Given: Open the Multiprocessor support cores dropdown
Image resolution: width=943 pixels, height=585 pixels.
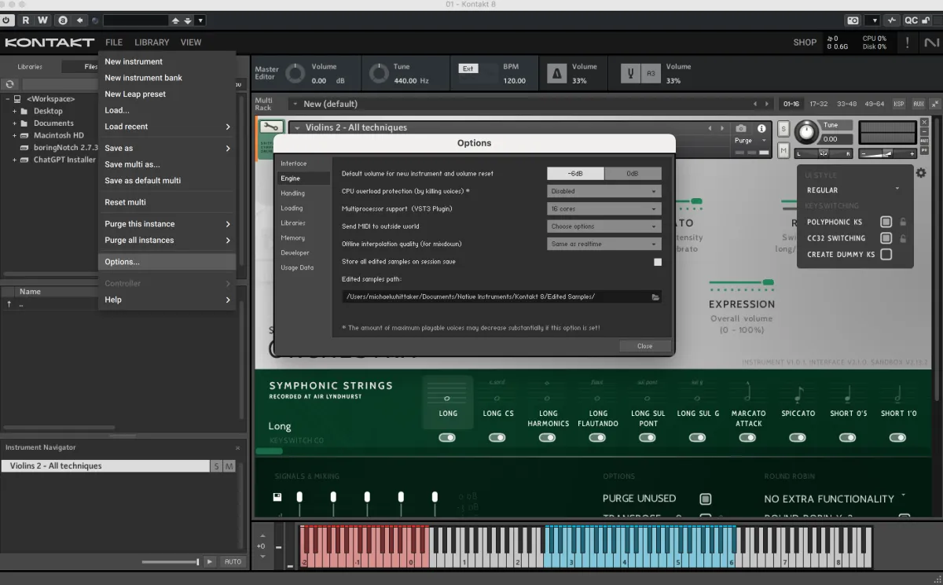Looking at the screenshot, I should tap(604, 208).
